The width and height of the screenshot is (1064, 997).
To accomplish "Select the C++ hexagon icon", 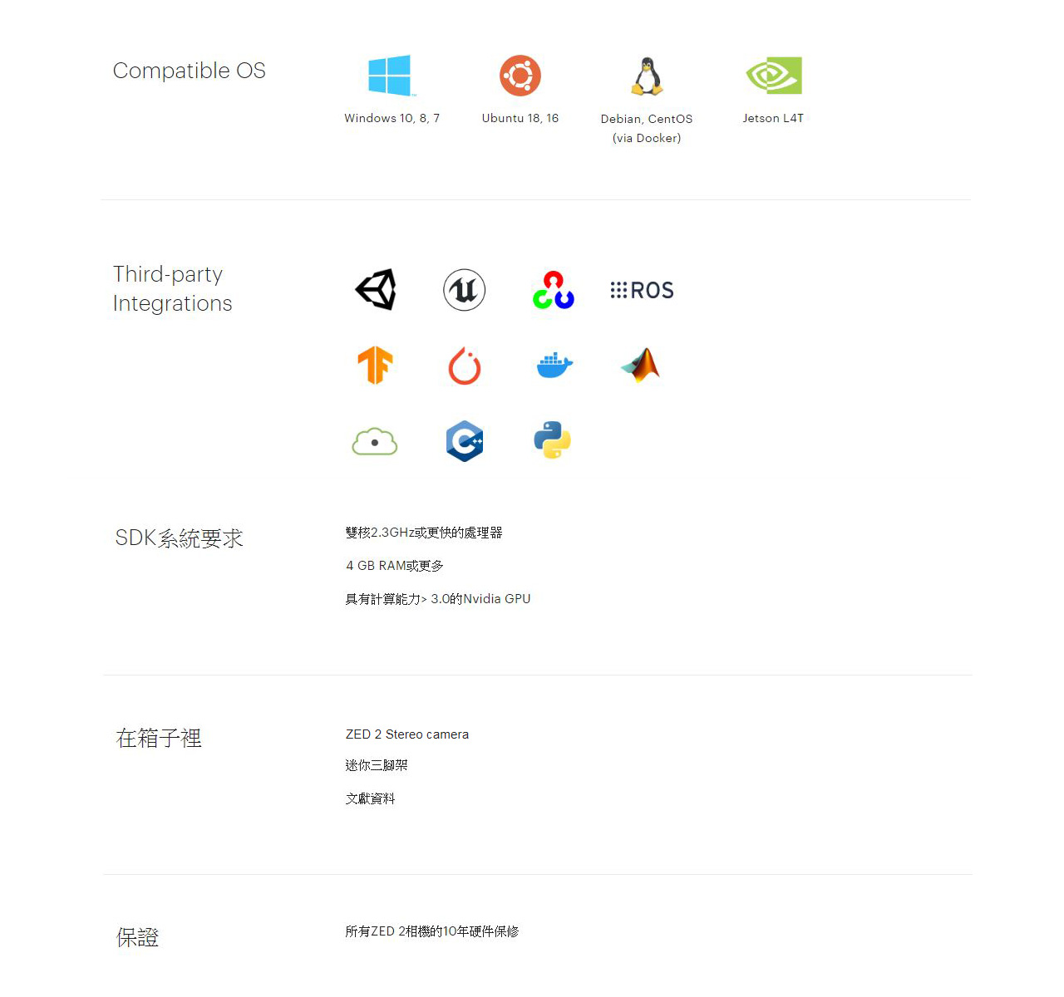I will (x=465, y=440).
